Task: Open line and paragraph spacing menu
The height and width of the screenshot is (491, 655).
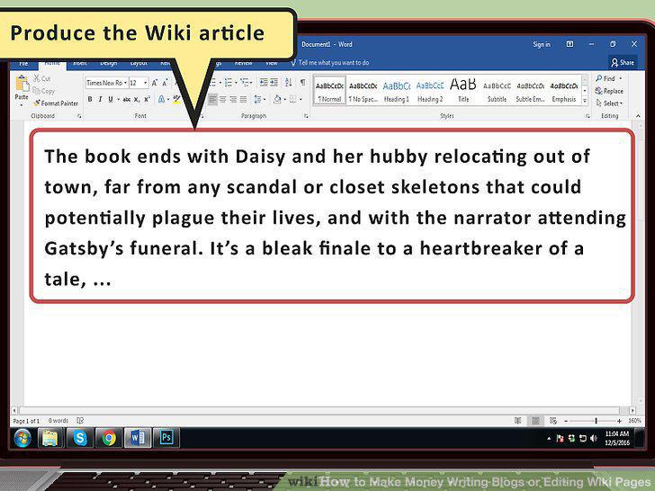Action: click(259, 99)
